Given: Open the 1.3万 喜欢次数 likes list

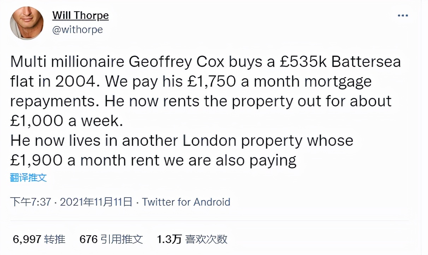Looking at the screenshot, I should click(192, 239).
